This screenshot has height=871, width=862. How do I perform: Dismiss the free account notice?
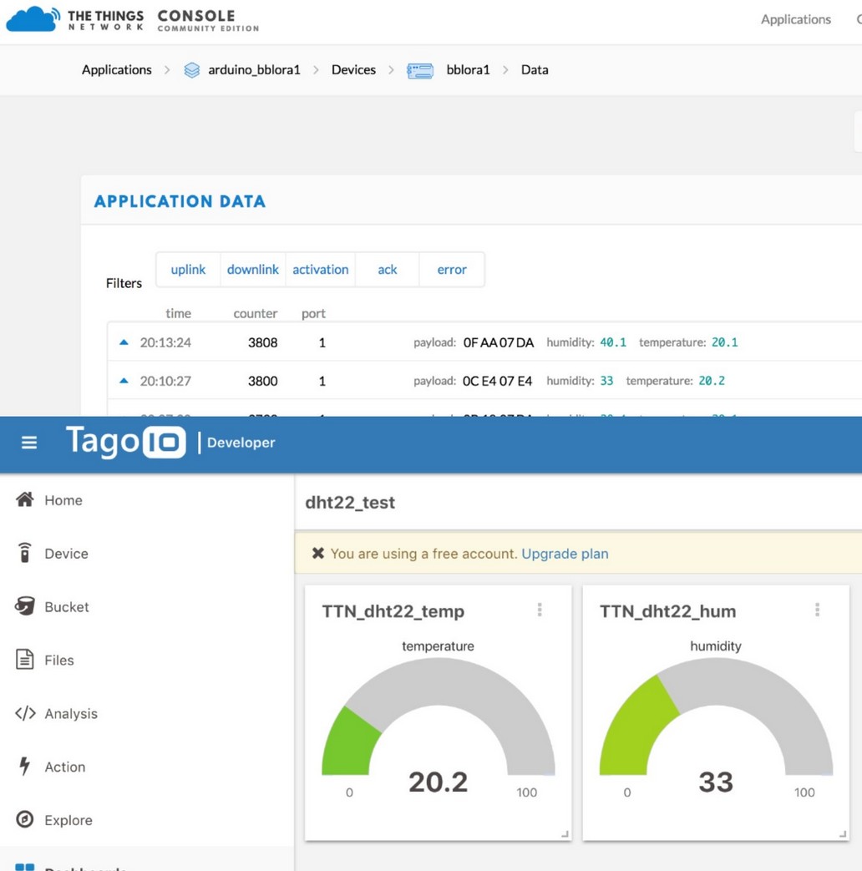[318, 554]
